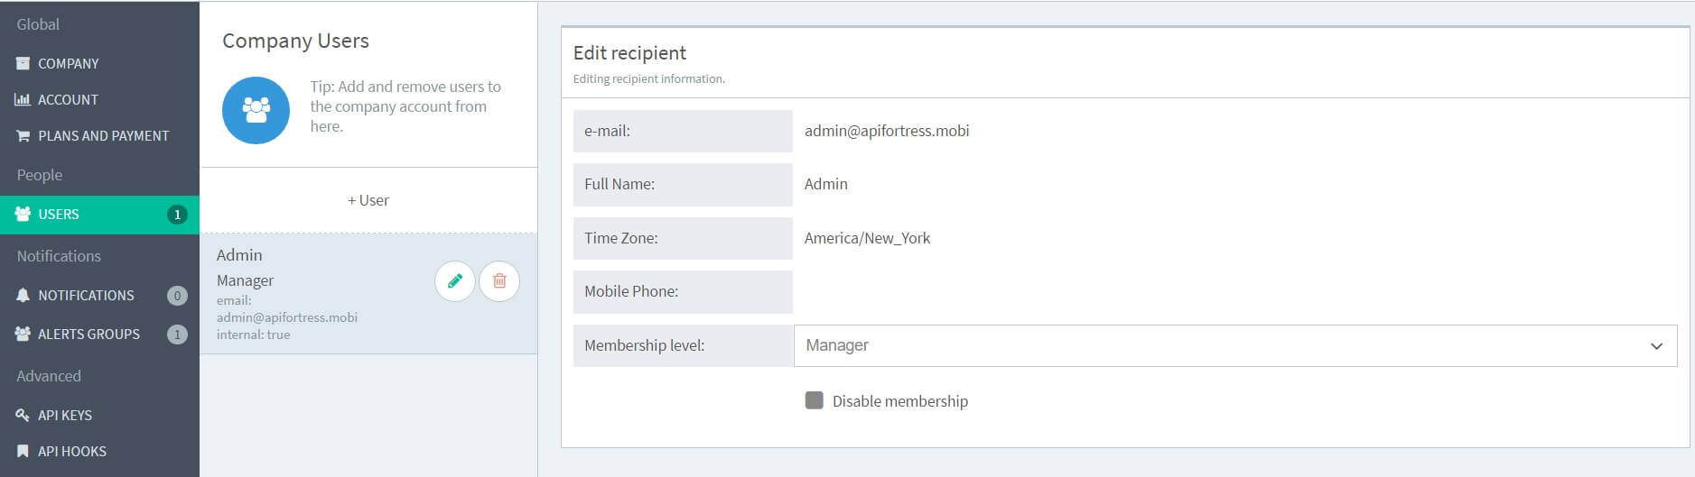Viewport: 1695px width, 477px height.
Task: Click the cart icon beside Plans and Payment
Action: pyautogui.click(x=23, y=136)
